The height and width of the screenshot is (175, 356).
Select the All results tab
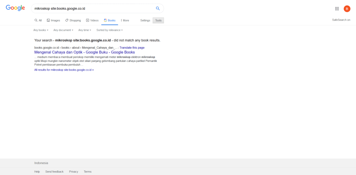pyautogui.click(x=38, y=21)
